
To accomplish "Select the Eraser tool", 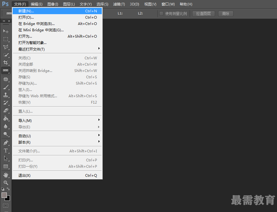I will click(x=6, y=111).
